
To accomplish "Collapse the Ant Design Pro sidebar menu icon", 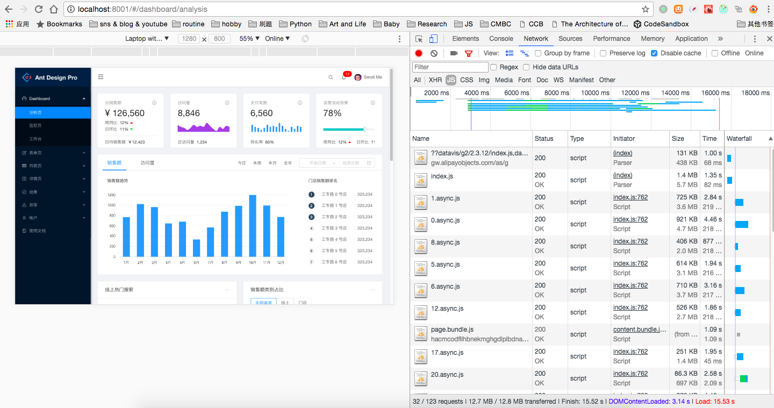I will tap(101, 77).
